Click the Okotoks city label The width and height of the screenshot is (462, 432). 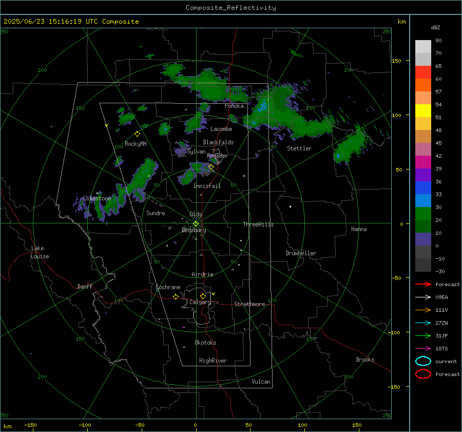coord(205,343)
